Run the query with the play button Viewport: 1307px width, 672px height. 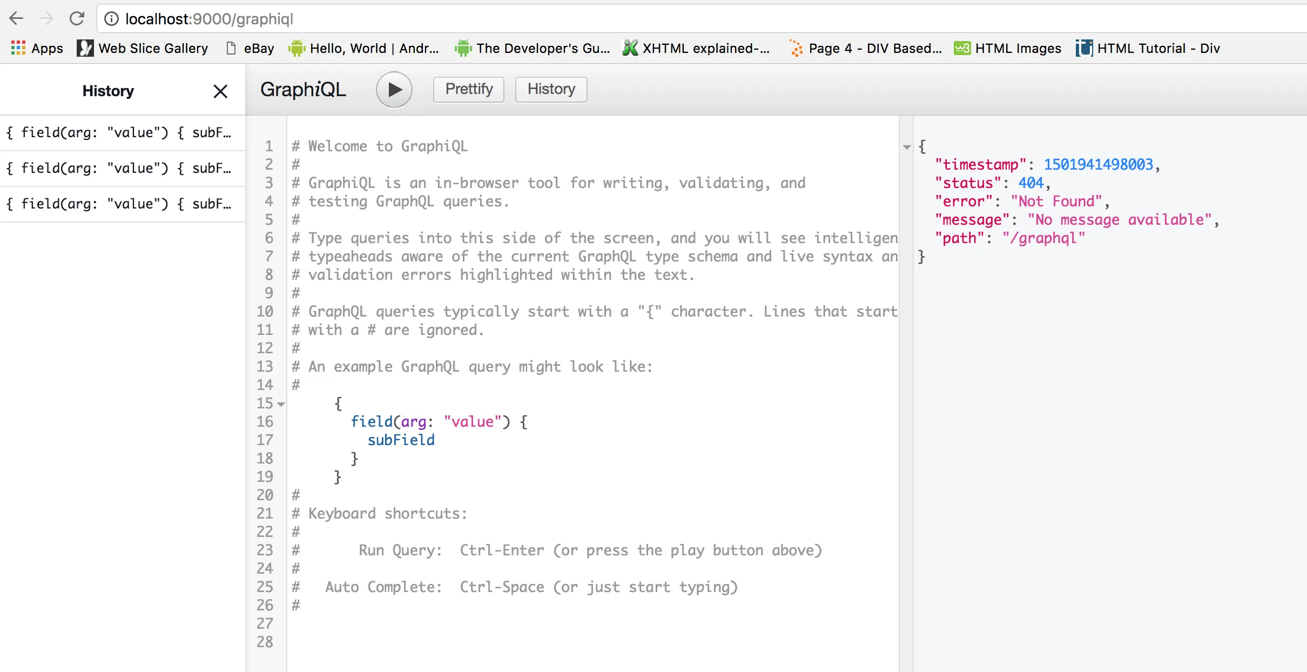(394, 90)
